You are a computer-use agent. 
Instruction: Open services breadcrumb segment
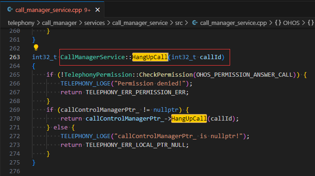tap(95, 23)
